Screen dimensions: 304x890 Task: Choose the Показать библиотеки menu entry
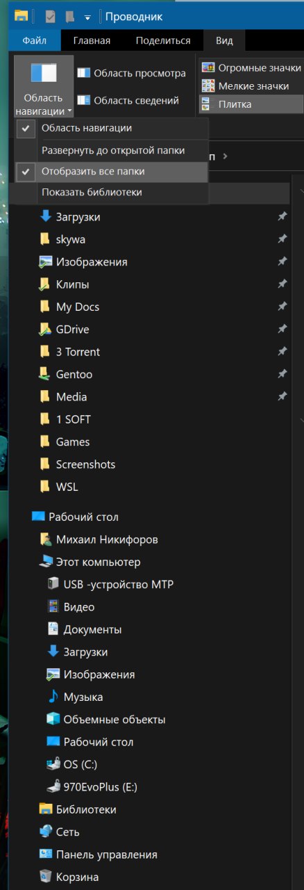[111, 192]
